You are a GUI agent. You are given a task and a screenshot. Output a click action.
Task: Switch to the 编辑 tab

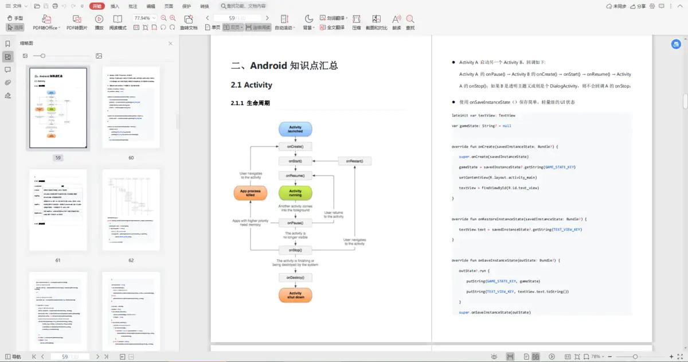point(151,6)
